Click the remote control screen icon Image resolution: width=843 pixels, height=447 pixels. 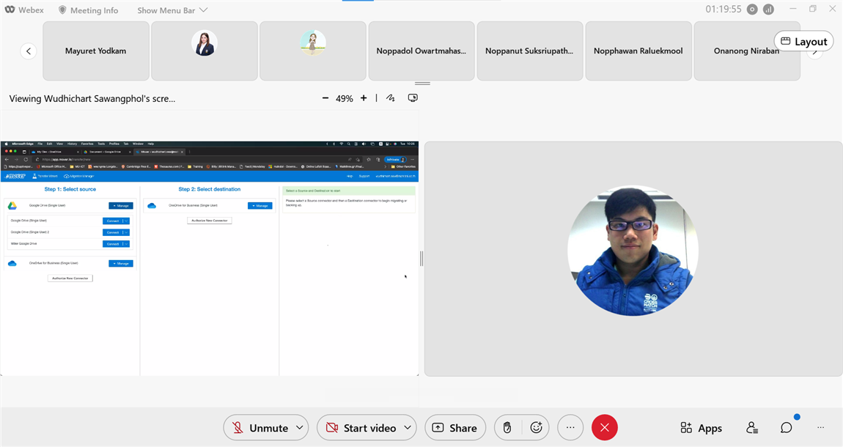413,98
